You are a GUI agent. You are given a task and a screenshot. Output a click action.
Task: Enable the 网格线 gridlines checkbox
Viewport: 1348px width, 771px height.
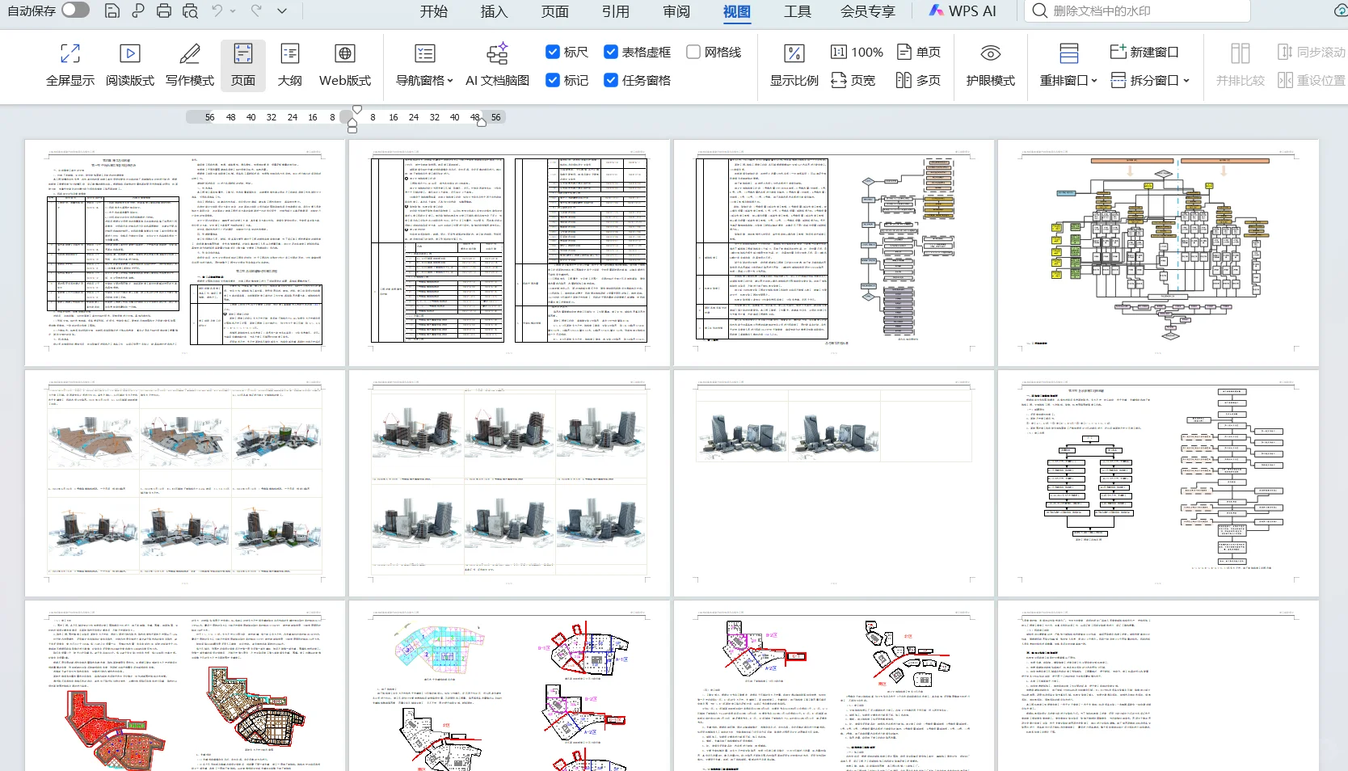coord(693,52)
